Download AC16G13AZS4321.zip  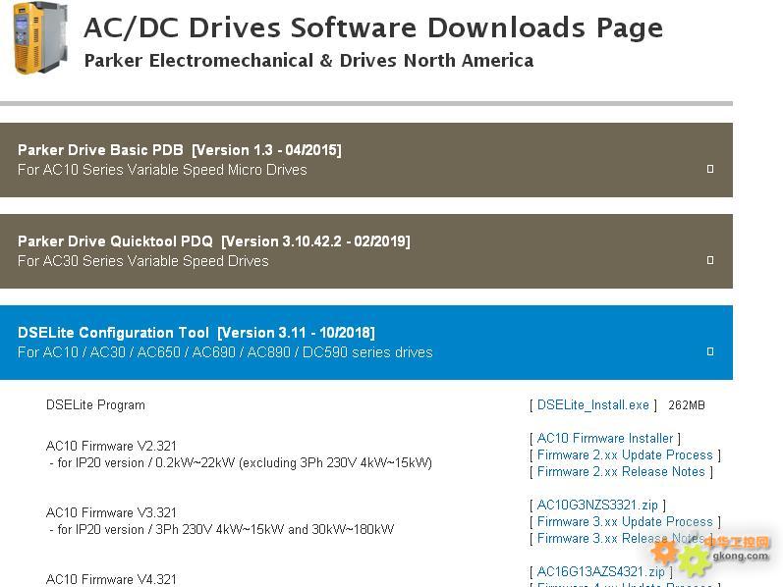(600, 571)
